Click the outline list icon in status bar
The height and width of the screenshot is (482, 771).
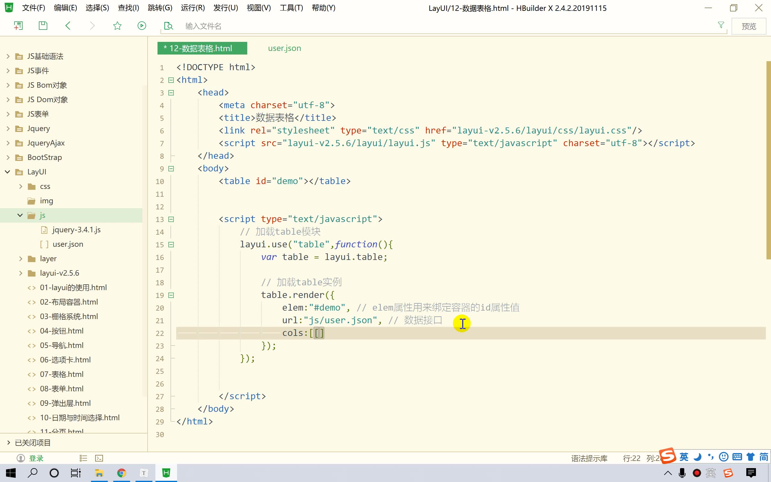(83, 459)
